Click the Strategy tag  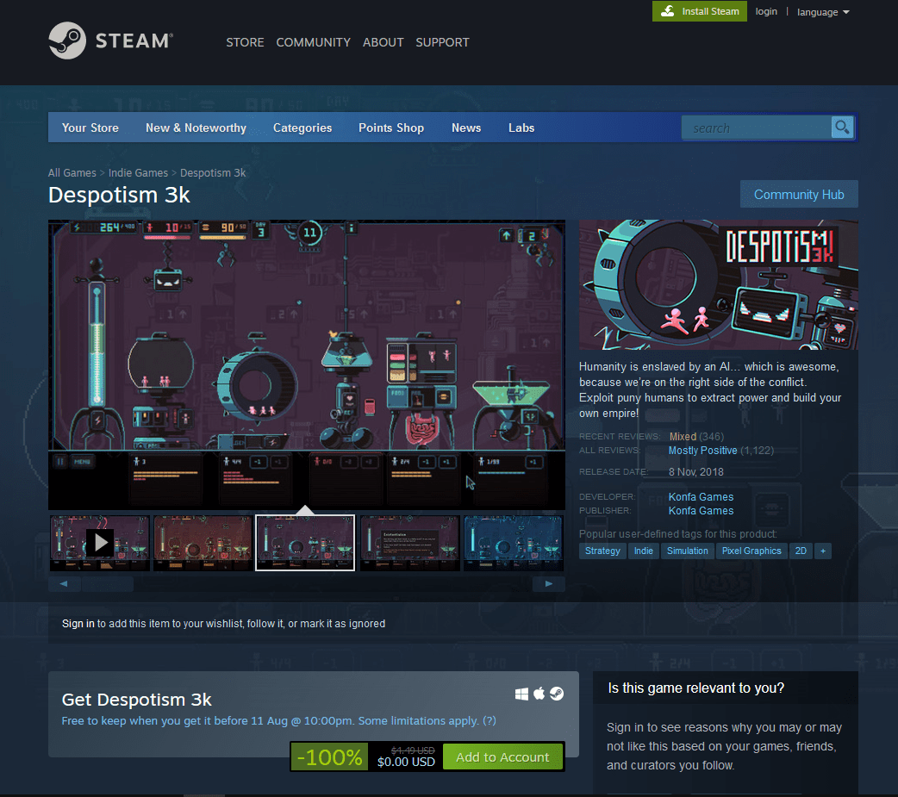coord(602,551)
